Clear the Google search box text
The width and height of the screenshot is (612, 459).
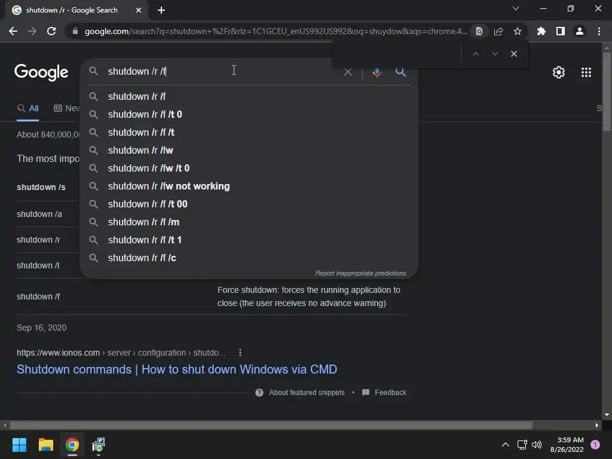(x=347, y=72)
